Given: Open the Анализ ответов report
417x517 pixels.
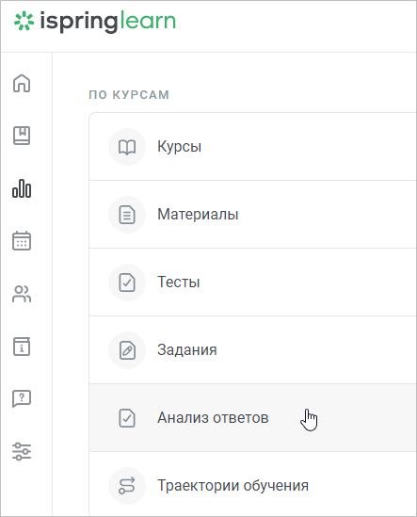Looking at the screenshot, I should click(x=253, y=418).
